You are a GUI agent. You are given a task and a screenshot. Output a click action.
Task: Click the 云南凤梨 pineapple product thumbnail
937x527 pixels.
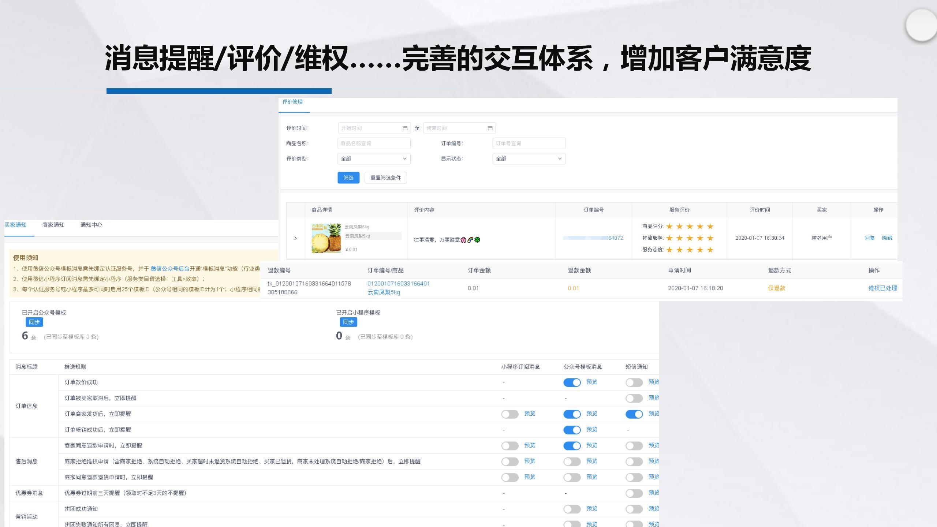pos(326,238)
